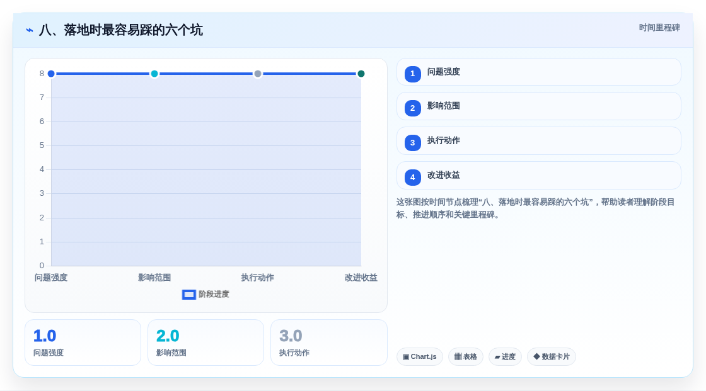Click the Chart.js tag

click(x=420, y=357)
